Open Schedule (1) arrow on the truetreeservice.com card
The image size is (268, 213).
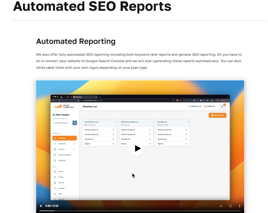(113, 139)
